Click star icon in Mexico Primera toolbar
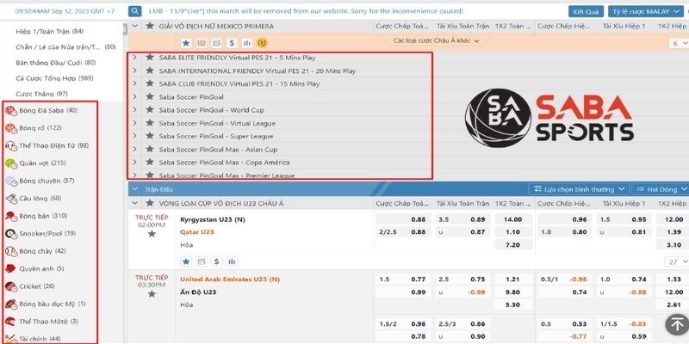Image resolution: width=689 pixels, height=344 pixels. 186,43
